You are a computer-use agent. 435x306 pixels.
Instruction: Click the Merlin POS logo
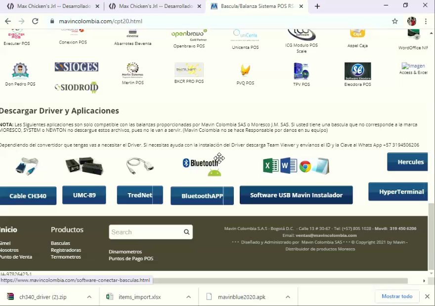click(132, 71)
